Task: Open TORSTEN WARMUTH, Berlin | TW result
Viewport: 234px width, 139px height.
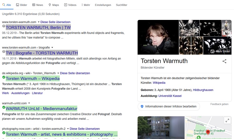Action: [38, 27]
